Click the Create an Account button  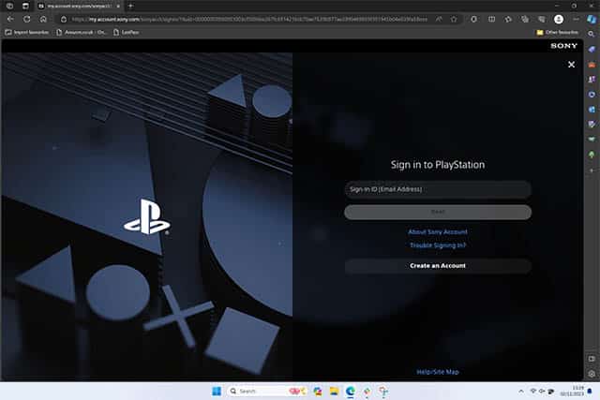(438, 266)
